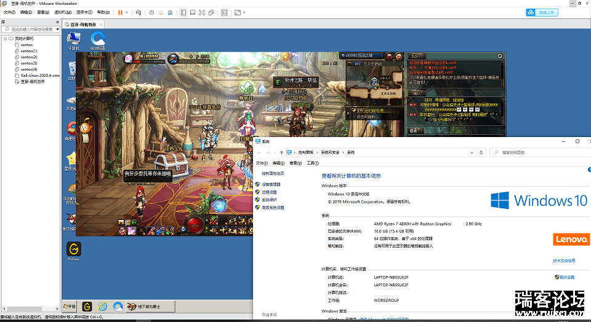Click up arrow in System window
The width and height of the screenshot is (591, 322).
pos(281,152)
